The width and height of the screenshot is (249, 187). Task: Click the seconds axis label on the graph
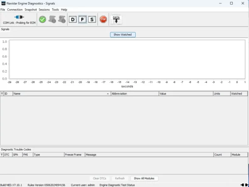127,86
